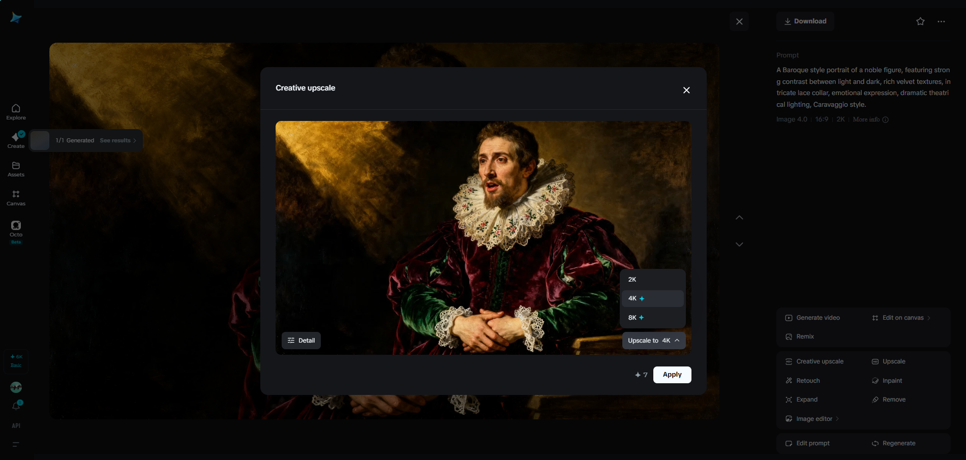966x460 pixels.
Task: Open the more options ellipsis menu
Action: pos(941,21)
